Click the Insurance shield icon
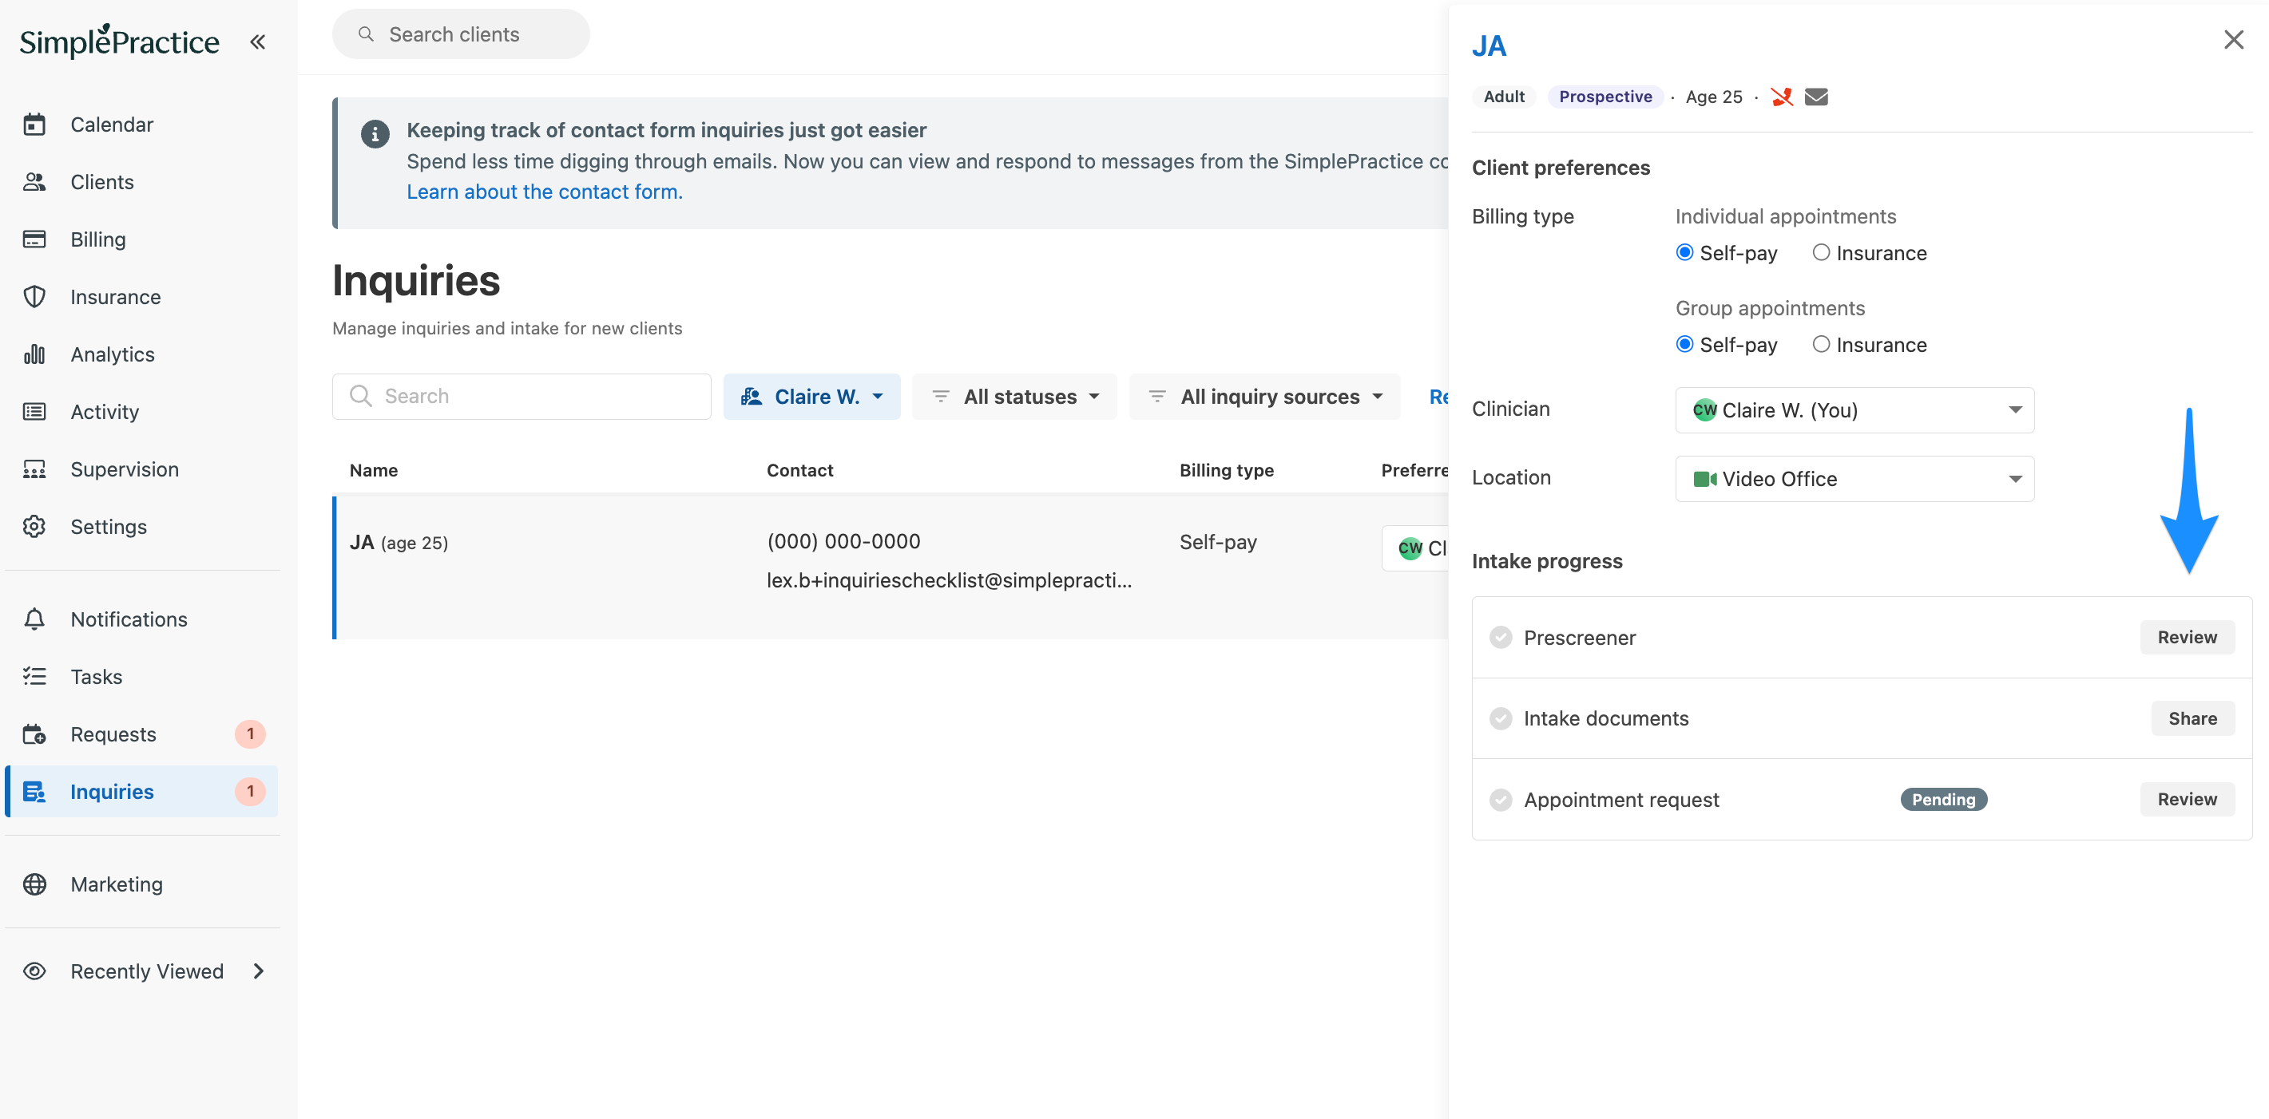The height and width of the screenshot is (1119, 2269). [34, 297]
